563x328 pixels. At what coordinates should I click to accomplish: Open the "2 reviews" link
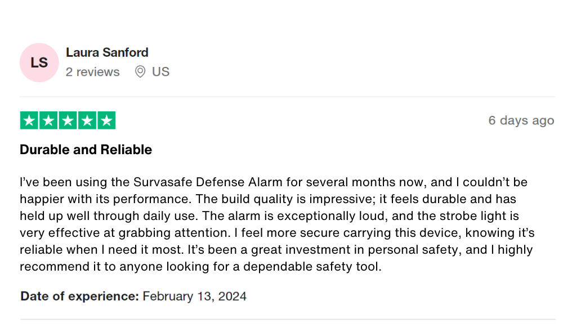click(92, 72)
